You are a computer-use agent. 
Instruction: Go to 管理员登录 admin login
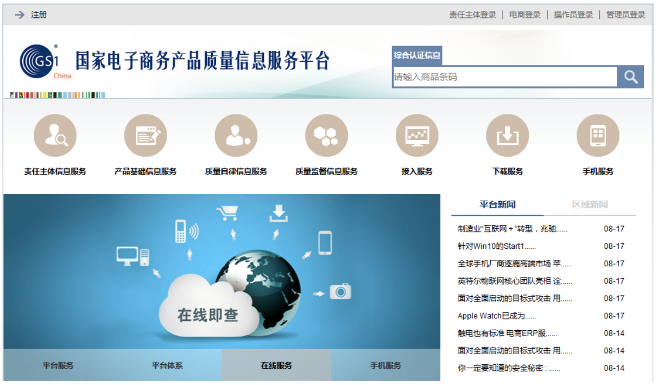click(625, 15)
